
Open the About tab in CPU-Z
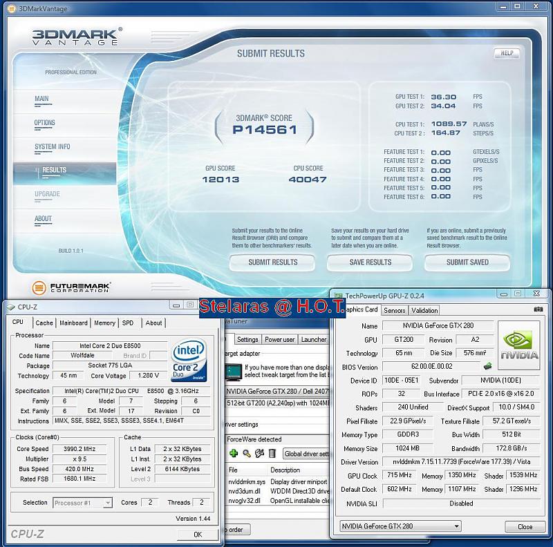pyautogui.click(x=153, y=323)
